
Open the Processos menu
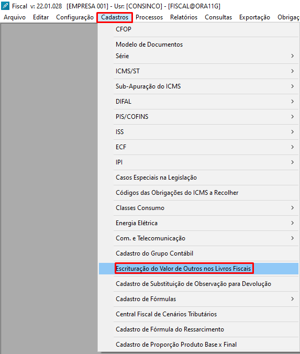pos(149,17)
